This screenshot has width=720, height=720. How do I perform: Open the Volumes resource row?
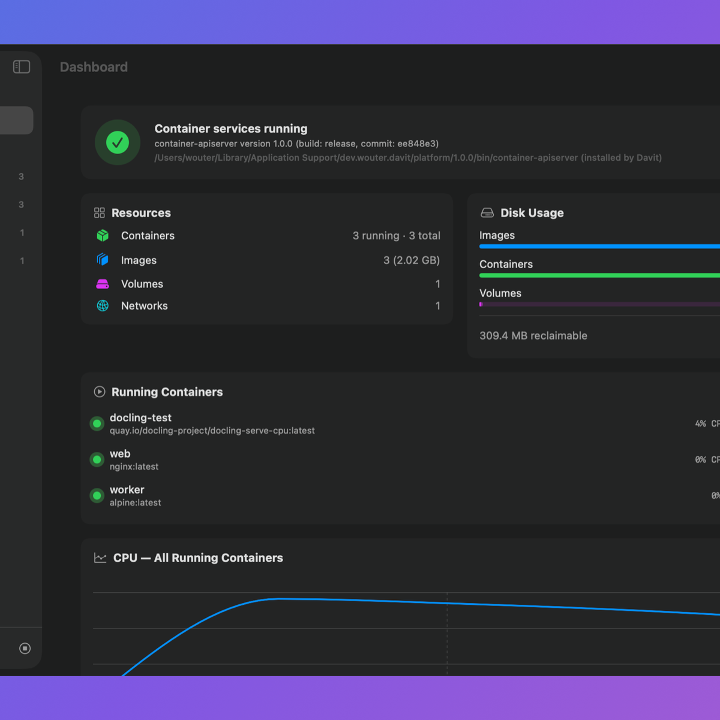click(268, 284)
